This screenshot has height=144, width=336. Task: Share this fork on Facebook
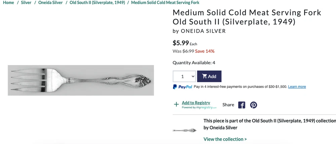(242, 105)
